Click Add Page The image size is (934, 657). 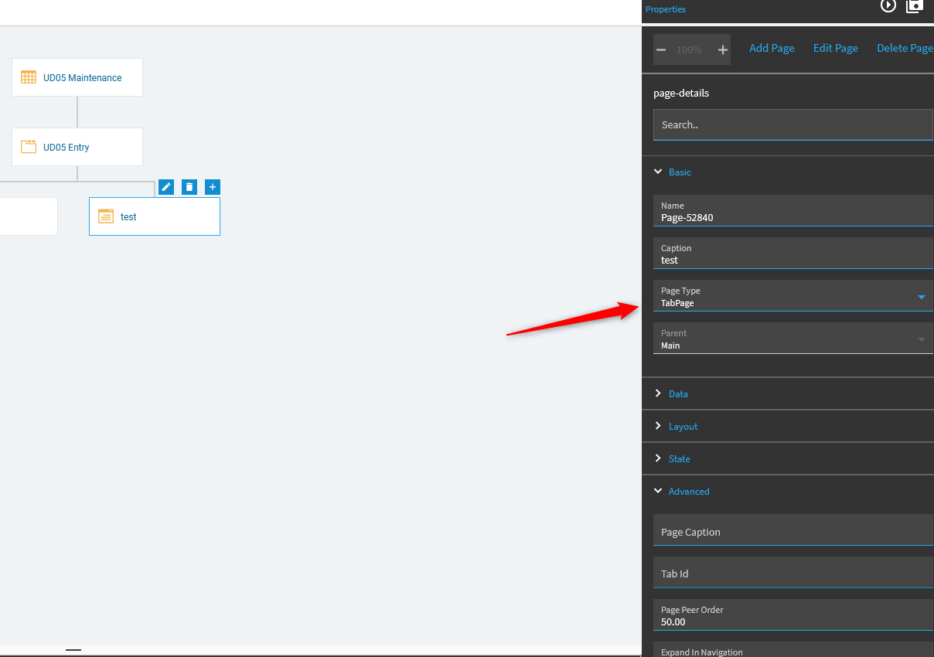[x=772, y=48]
